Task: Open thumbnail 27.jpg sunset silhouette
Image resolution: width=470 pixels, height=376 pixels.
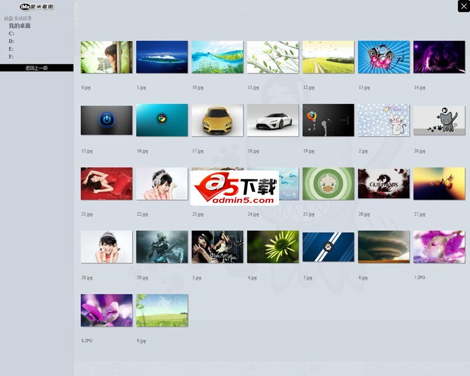Action: pos(439,183)
